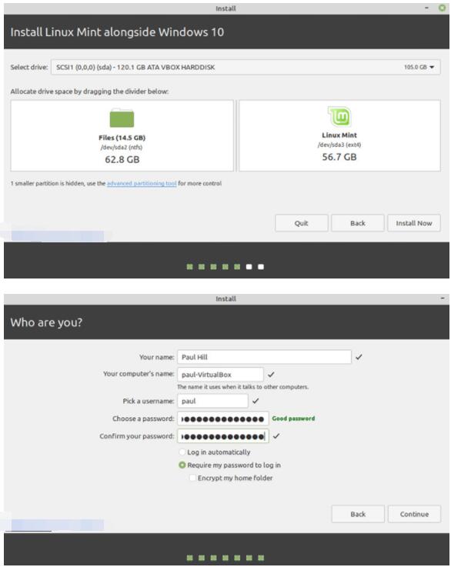Minimize the top Install window
Screen dimensions: 451x567
tap(427, 8)
